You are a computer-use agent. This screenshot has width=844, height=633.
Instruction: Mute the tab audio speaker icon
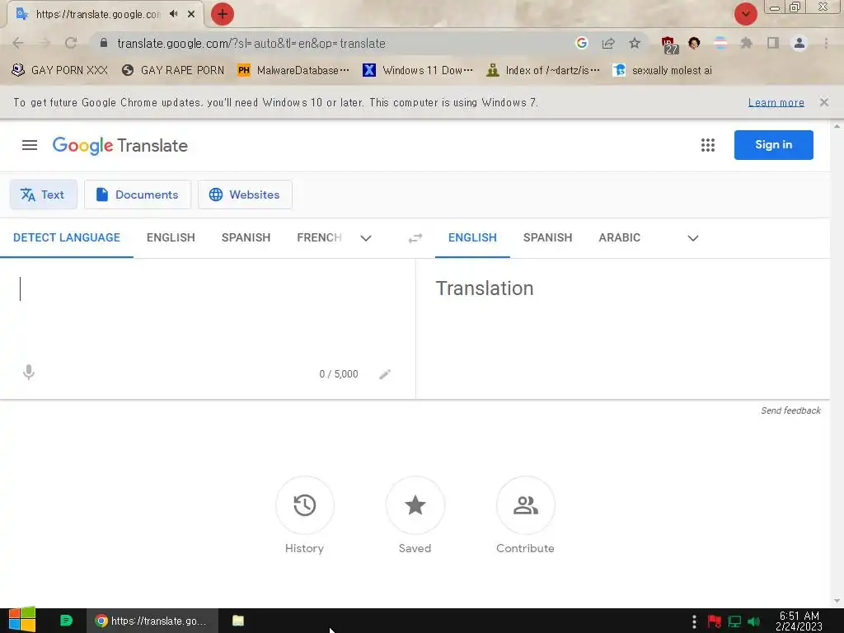(x=173, y=14)
